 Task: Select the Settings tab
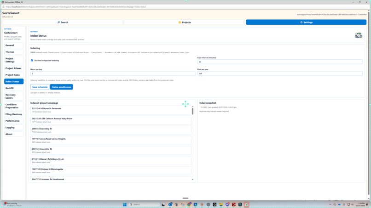pos(306,22)
